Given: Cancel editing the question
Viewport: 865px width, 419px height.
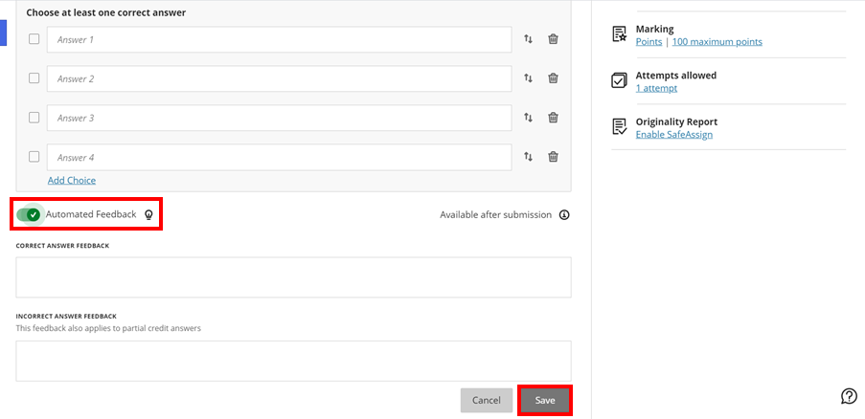Looking at the screenshot, I should tap(487, 400).
